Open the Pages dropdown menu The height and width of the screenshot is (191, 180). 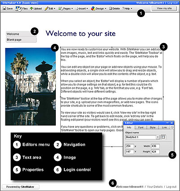pyautogui.click(x=66, y=9)
